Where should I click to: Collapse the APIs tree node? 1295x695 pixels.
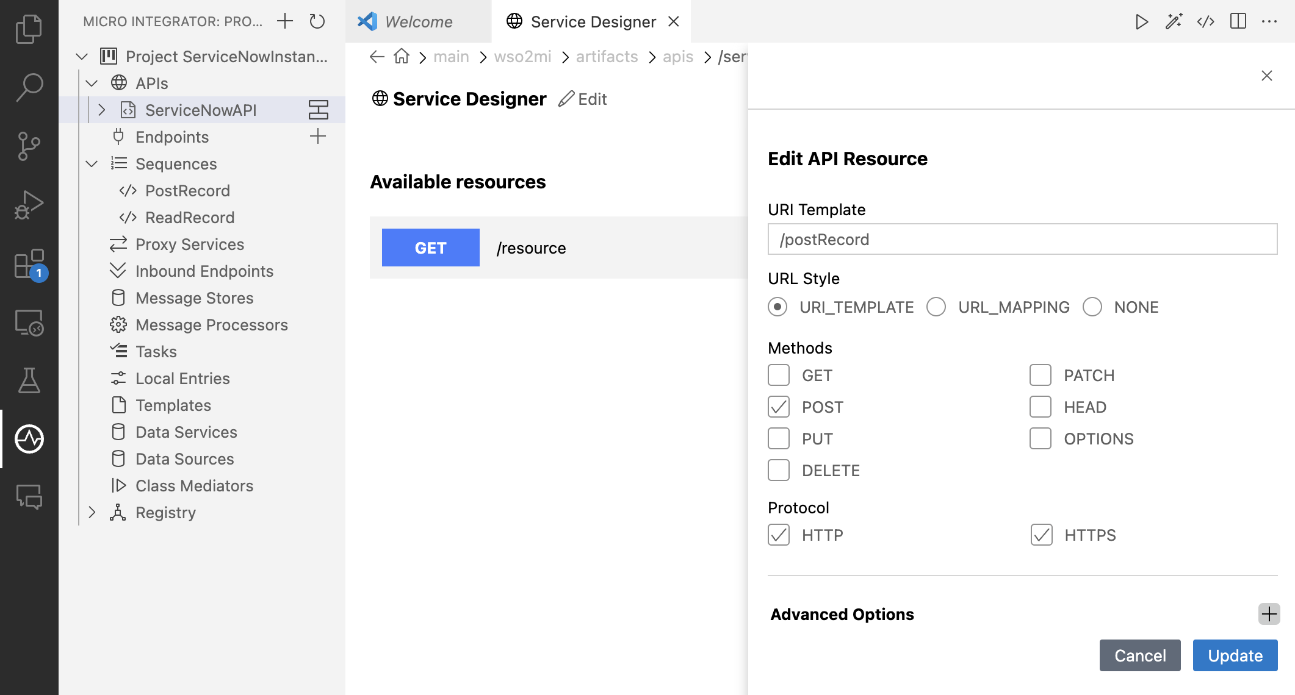[x=92, y=83]
